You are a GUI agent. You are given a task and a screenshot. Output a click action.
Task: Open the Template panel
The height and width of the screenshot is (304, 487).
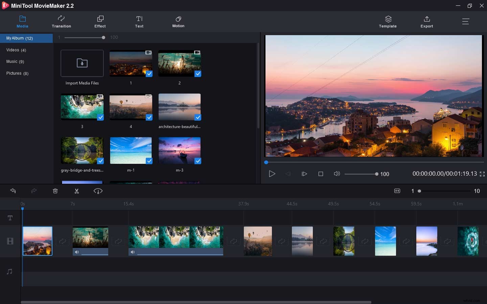click(x=388, y=22)
